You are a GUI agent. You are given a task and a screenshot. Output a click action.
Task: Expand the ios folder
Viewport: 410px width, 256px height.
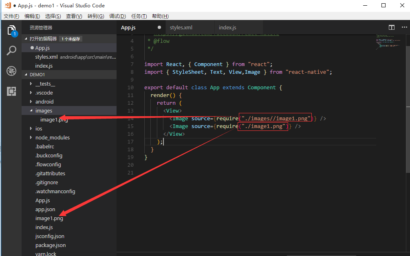(31, 128)
